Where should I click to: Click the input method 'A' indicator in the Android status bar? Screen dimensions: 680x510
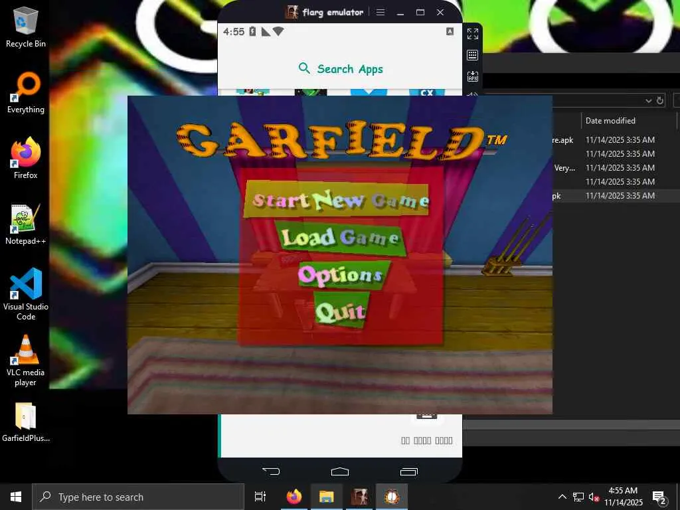tap(450, 31)
